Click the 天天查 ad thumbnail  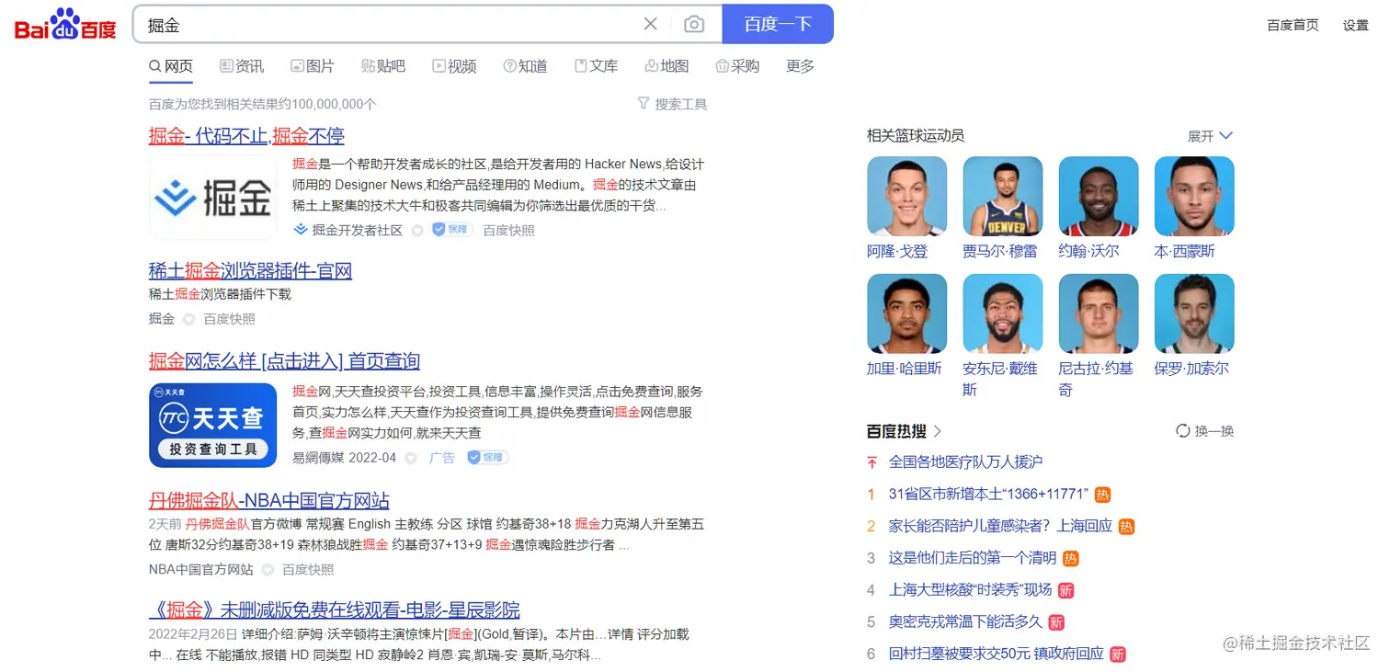[212, 425]
